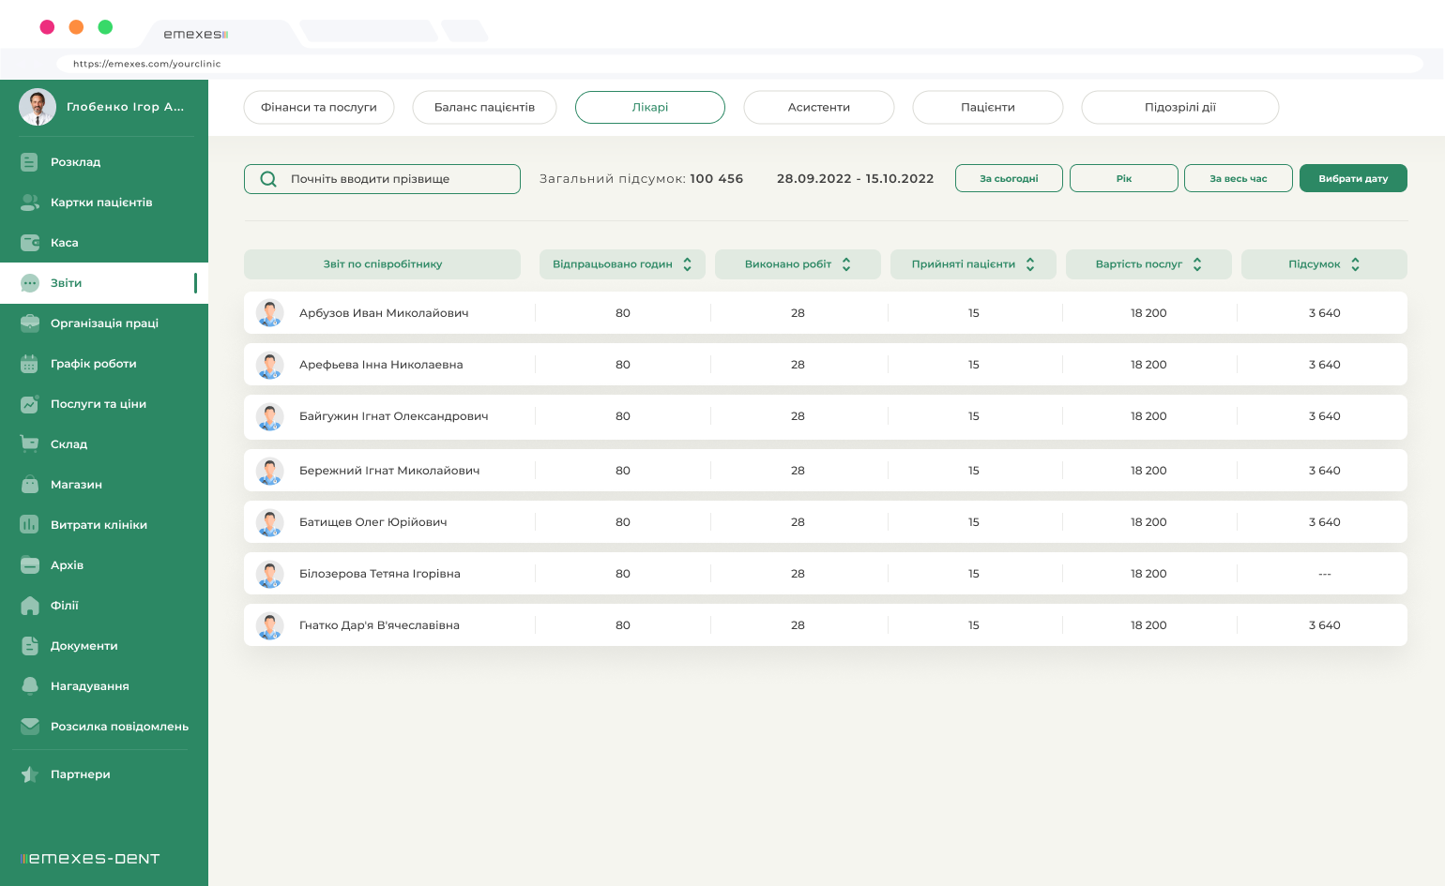The image size is (1445, 886).
Task: Click the Магазин shop bag icon
Action: click(29, 485)
